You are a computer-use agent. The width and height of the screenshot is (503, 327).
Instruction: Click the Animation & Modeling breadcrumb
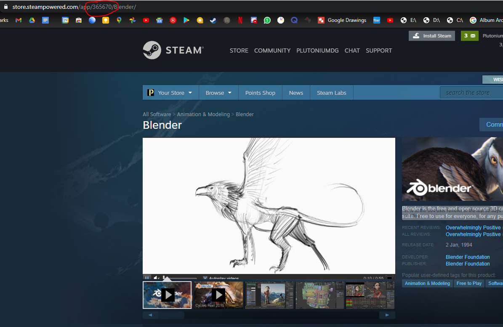(203, 114)
